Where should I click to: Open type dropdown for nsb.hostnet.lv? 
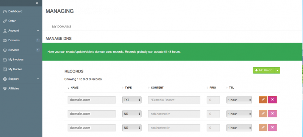(x=131, y=114)
